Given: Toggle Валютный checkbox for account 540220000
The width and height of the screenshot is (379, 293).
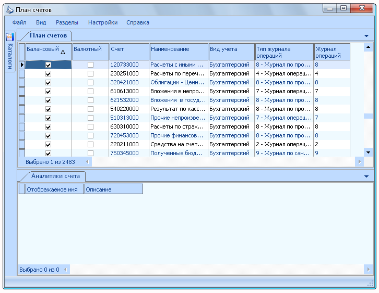Looking at the screenshot, I should tap(90, 109).
